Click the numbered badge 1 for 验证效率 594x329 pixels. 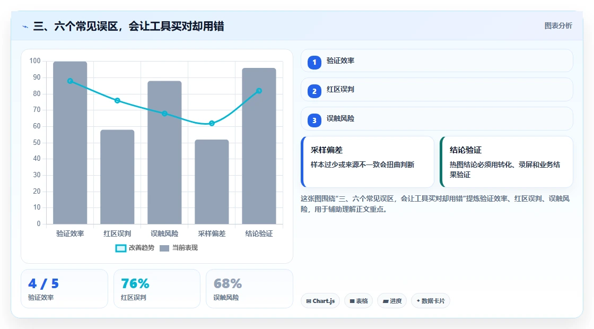point(314,62)
